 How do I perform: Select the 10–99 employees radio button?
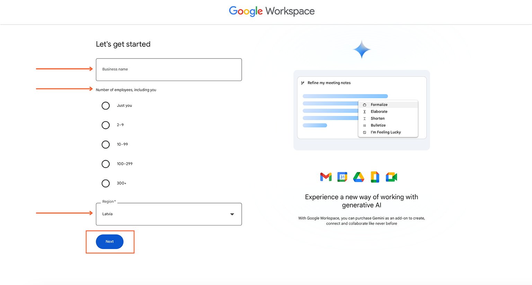(106, 144)
